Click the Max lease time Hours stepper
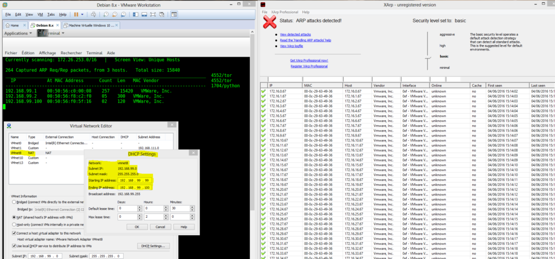The width and height of the screenshot is (555, 259). click(x=165, y=217)
